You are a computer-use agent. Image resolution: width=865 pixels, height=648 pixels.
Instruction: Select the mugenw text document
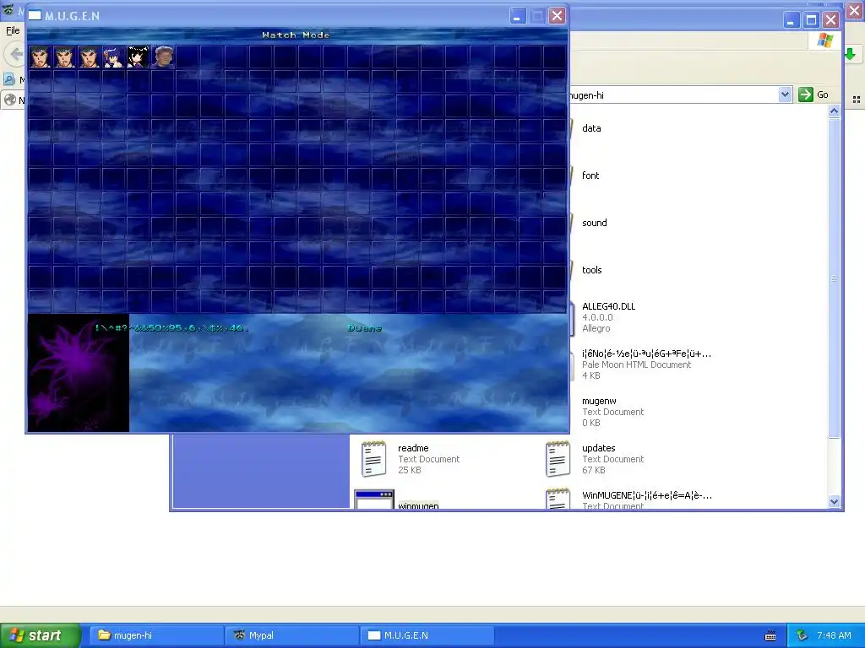(x=599, y=401)
